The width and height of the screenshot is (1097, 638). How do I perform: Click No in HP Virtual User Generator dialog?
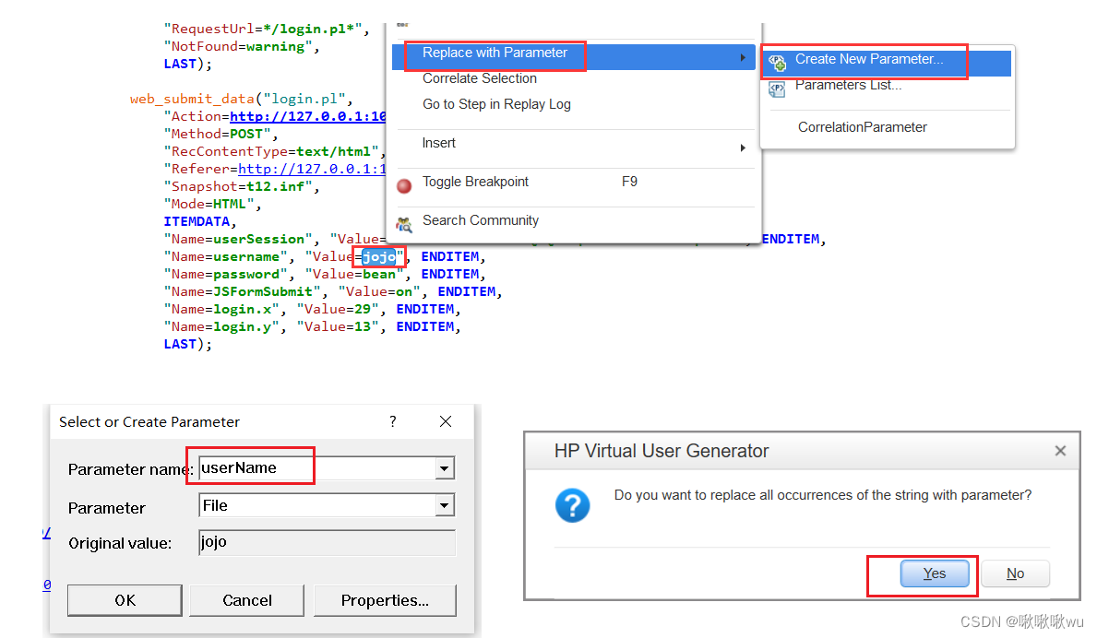coord(1015,573)
